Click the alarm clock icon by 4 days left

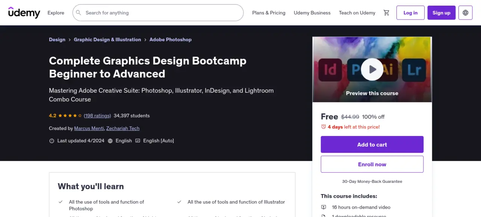click(324, 127)
